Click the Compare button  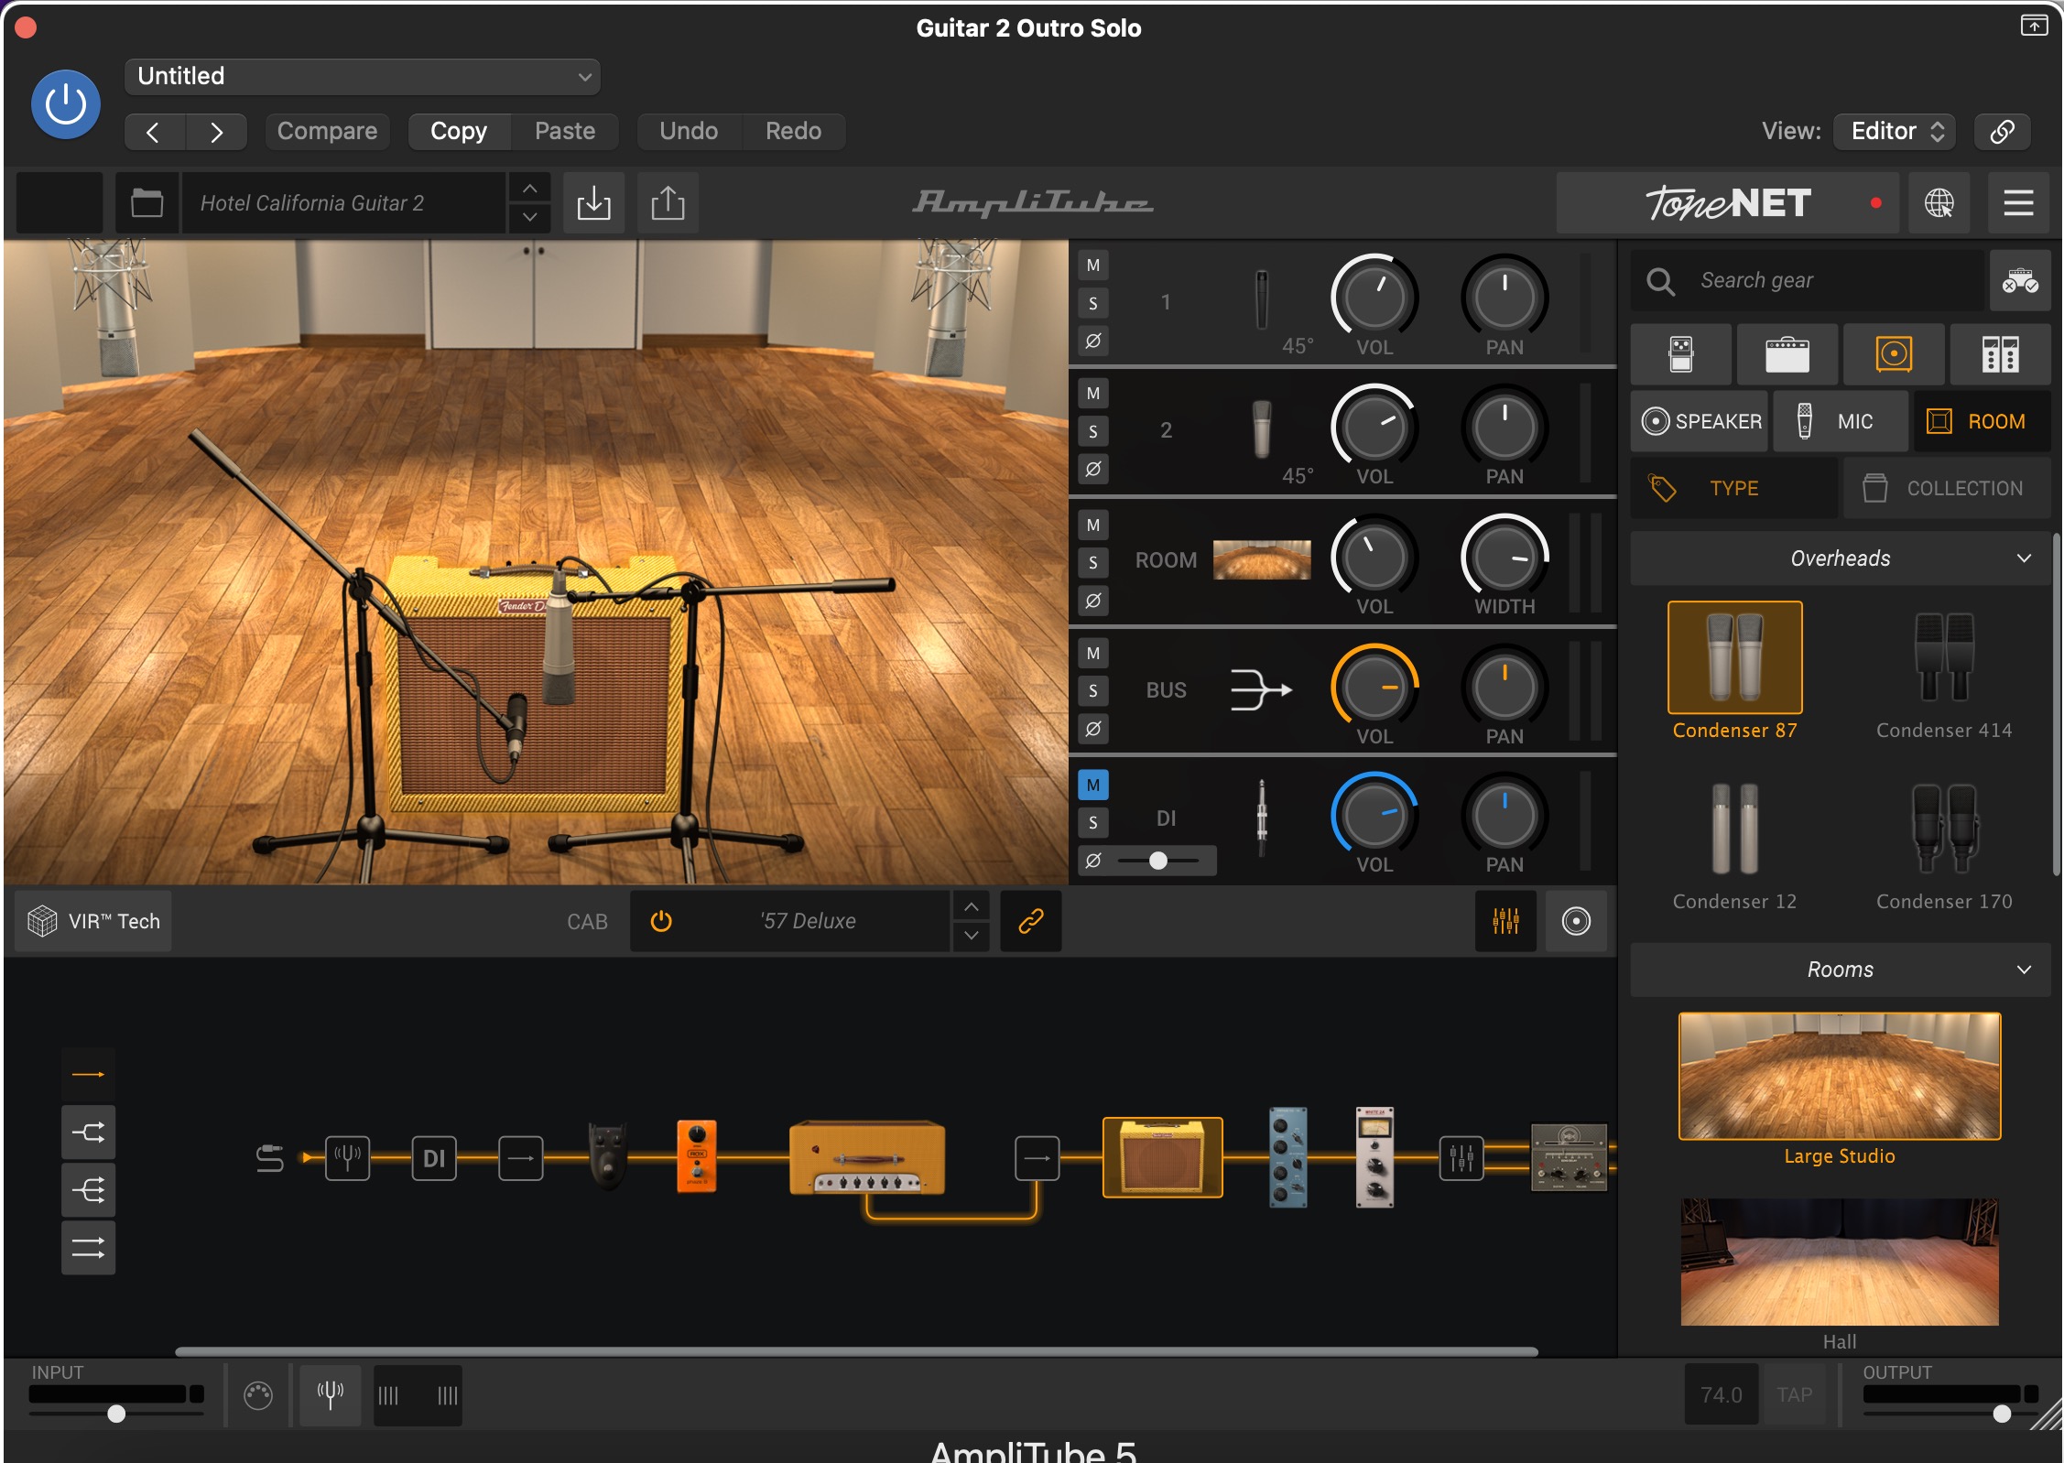click(327, 131)
